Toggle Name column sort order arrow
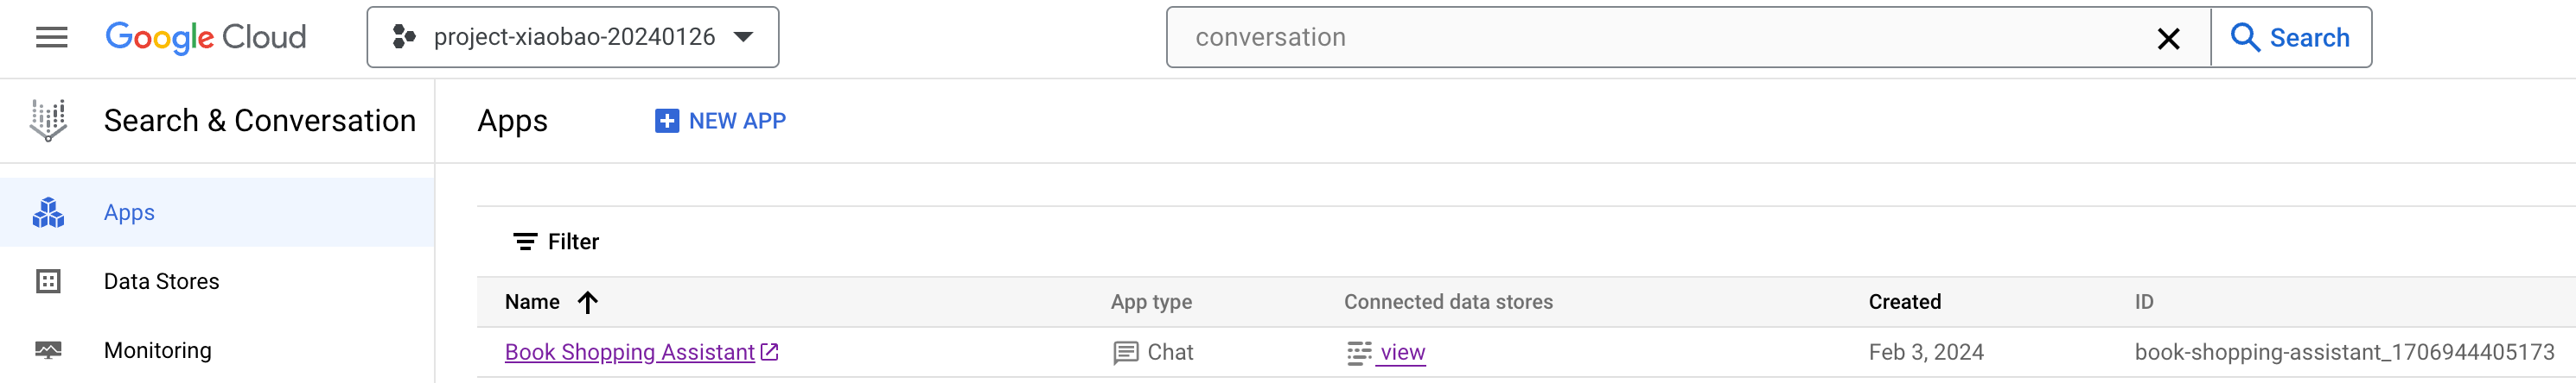Image resolution: width=2576 pixels, height=383 pixels. pyautogui.click(x=588, y=302)
